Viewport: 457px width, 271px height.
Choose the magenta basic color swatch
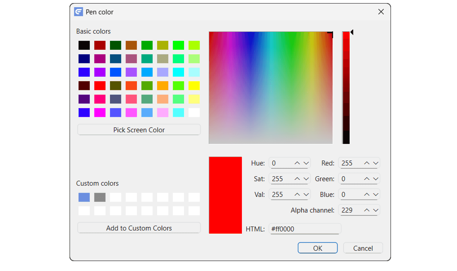click(100, 113)
